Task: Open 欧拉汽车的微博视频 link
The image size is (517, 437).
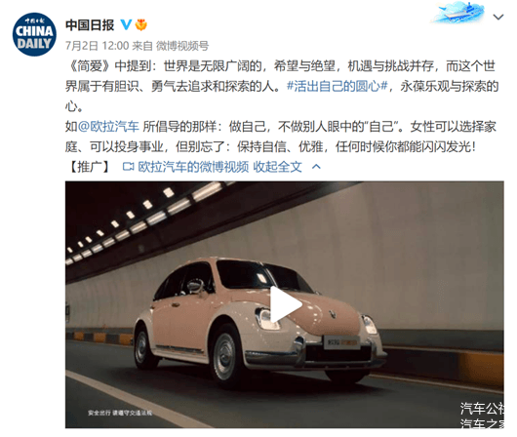Action: [193, 167]
